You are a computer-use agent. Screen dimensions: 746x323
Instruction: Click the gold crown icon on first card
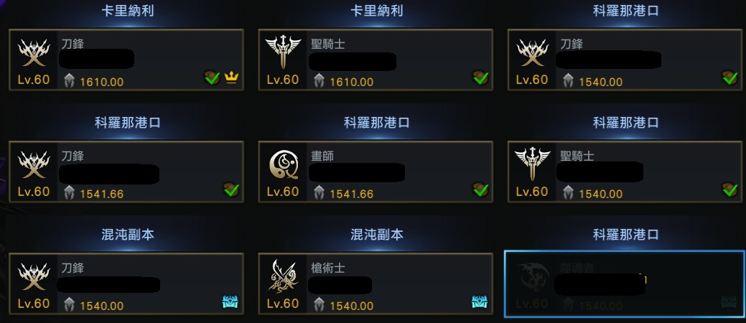click(231, 78)
